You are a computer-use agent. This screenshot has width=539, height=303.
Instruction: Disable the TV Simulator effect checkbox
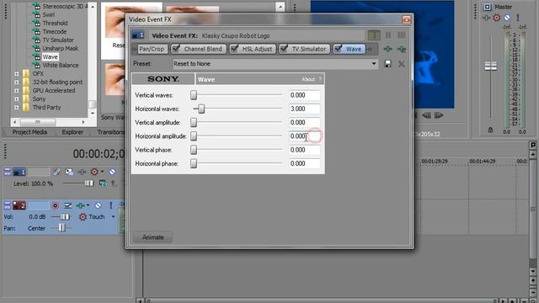[284, 49]
